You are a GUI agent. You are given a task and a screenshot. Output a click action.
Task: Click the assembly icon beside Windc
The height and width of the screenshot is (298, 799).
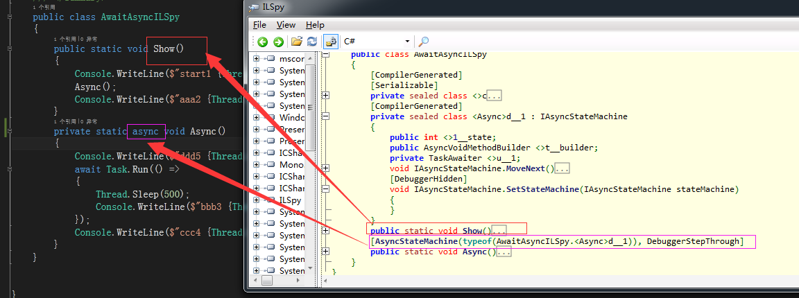tap(270, 118)
